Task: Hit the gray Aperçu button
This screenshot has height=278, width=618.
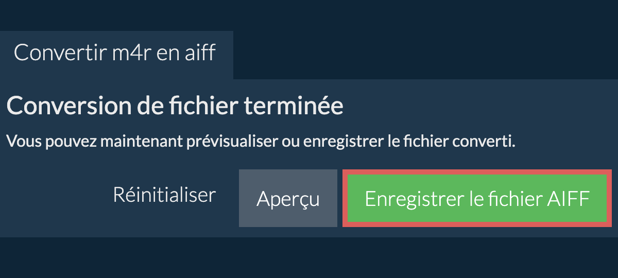Action: point(288,199)
